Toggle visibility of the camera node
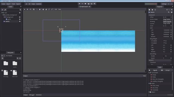 coord(20,22)
